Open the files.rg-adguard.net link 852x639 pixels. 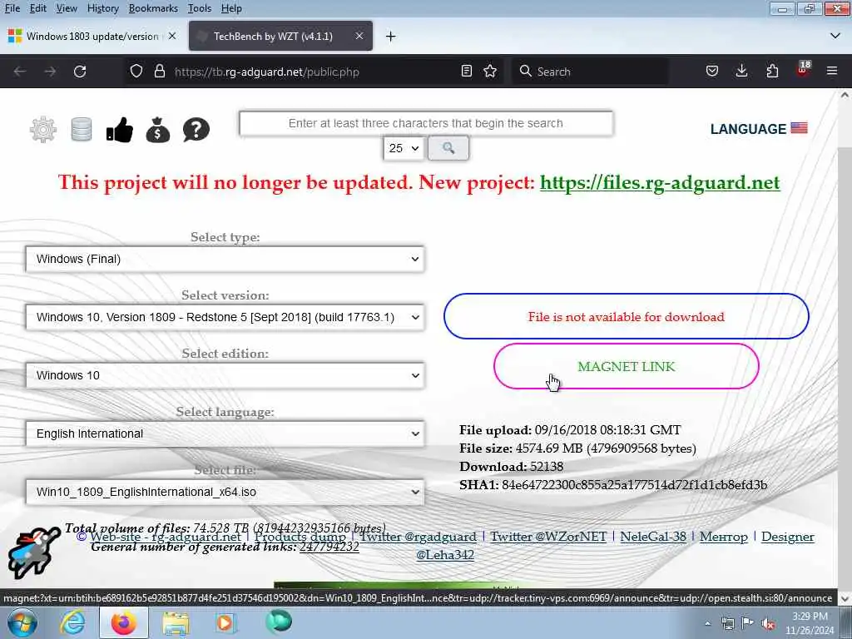[660, 182]
